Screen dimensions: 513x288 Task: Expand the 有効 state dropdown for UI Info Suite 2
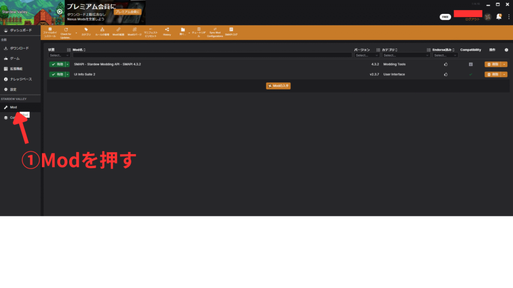coord(68,75)
